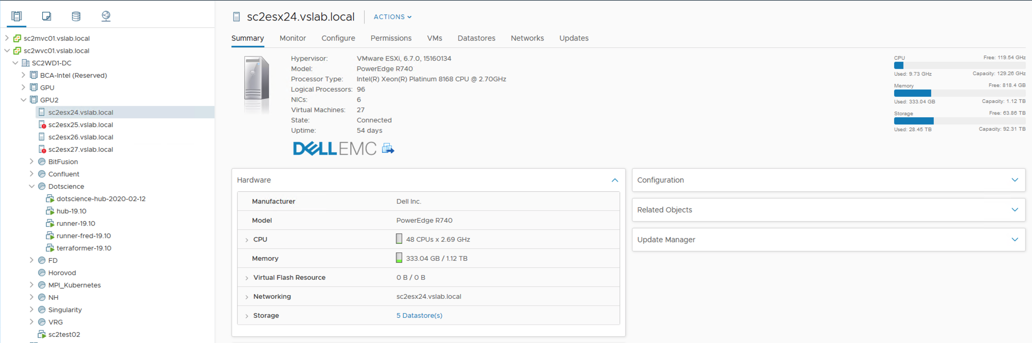Screen dimensions: 1032x343
Task: Click the SC2WD1-DC datacenter icon
Action: (x=25, y=63)
